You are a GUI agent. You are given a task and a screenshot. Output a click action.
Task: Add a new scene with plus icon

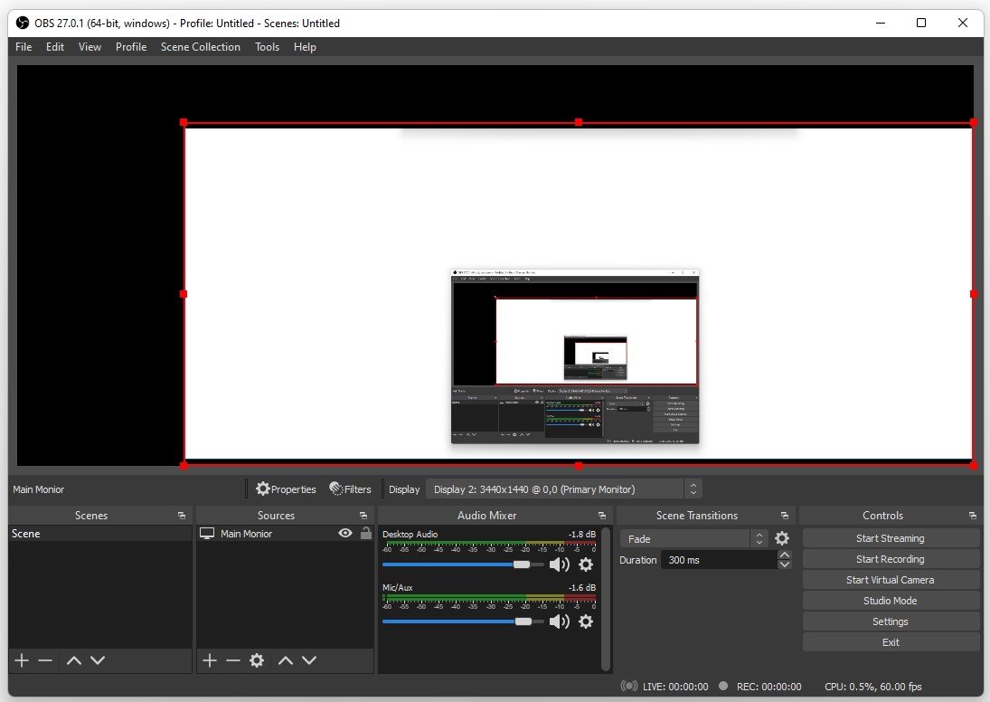pyautogui.click(x=22, y=661)
